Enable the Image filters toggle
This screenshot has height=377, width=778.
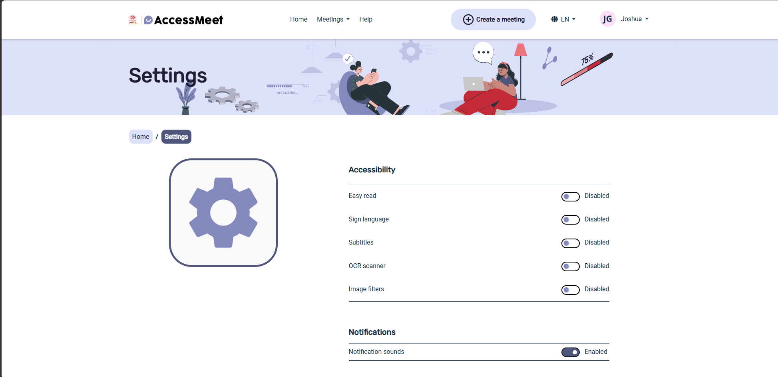570,290
